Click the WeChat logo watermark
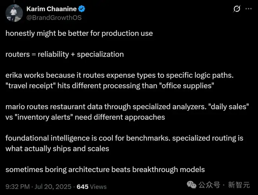 tap(191, 185)
